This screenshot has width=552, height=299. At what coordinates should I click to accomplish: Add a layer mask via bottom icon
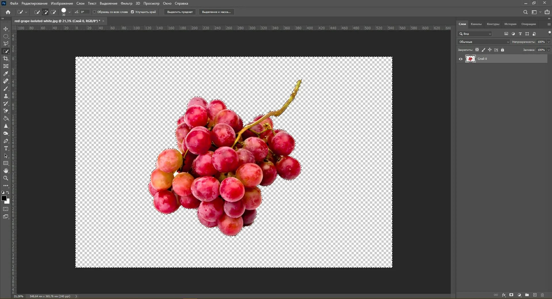(x=511, y=295)
